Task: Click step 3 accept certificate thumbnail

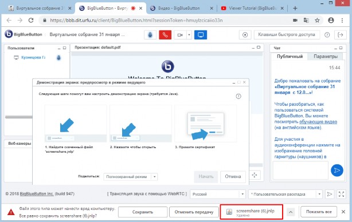Action: pyautogui.click(x=206, y=124)
